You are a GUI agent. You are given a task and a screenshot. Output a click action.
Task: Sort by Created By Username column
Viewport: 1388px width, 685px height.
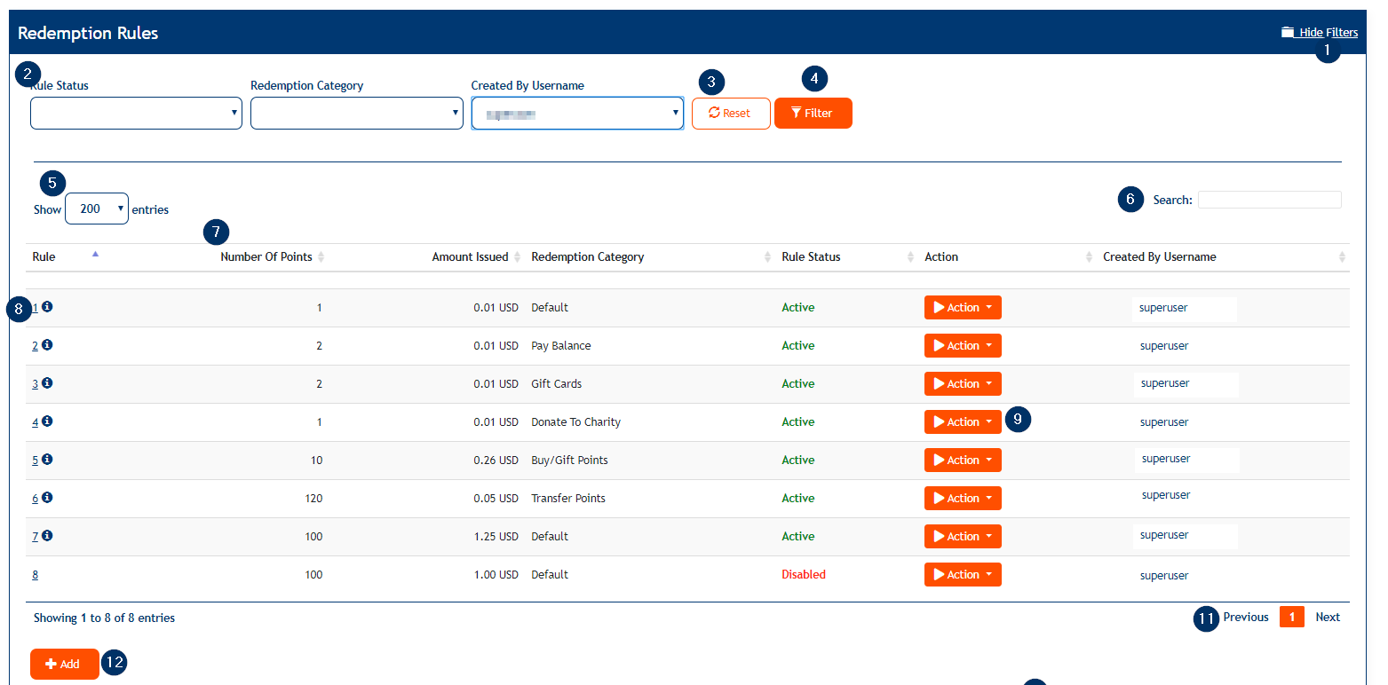(x=1159, y=257)
